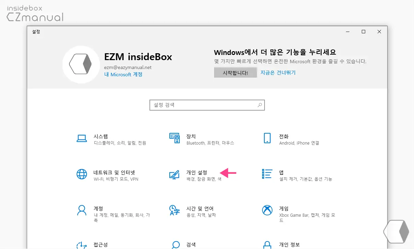Image resolution: width=414 pixels, height=249 pixels.
Task: Click the EZM insideBox profile avatar
Action: tap(81, 64)
